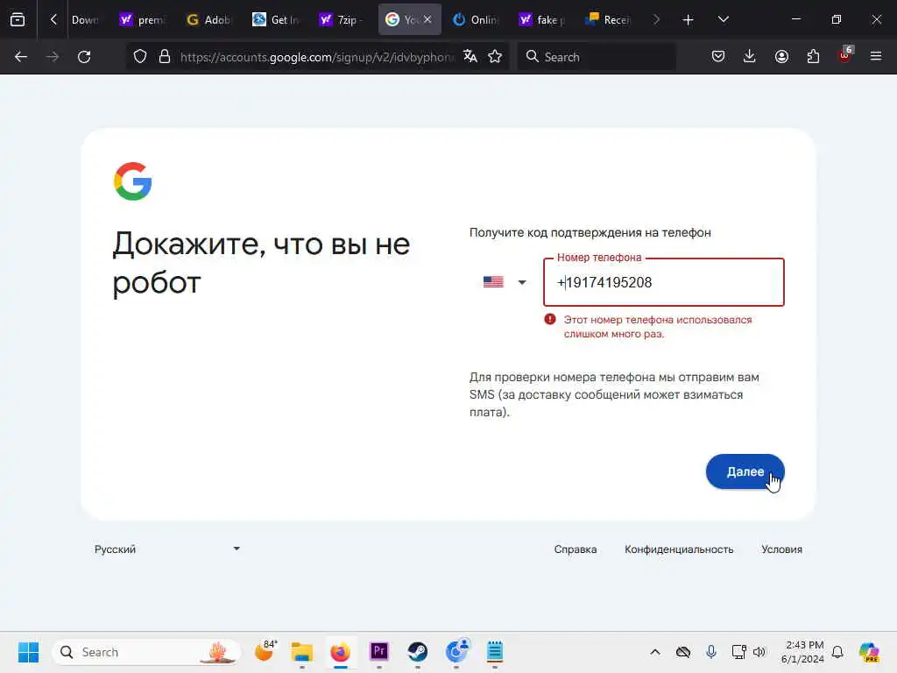Viewport: 897px width, 673px height.
Task: Open the network tray icon
Action: click(738, 652)
